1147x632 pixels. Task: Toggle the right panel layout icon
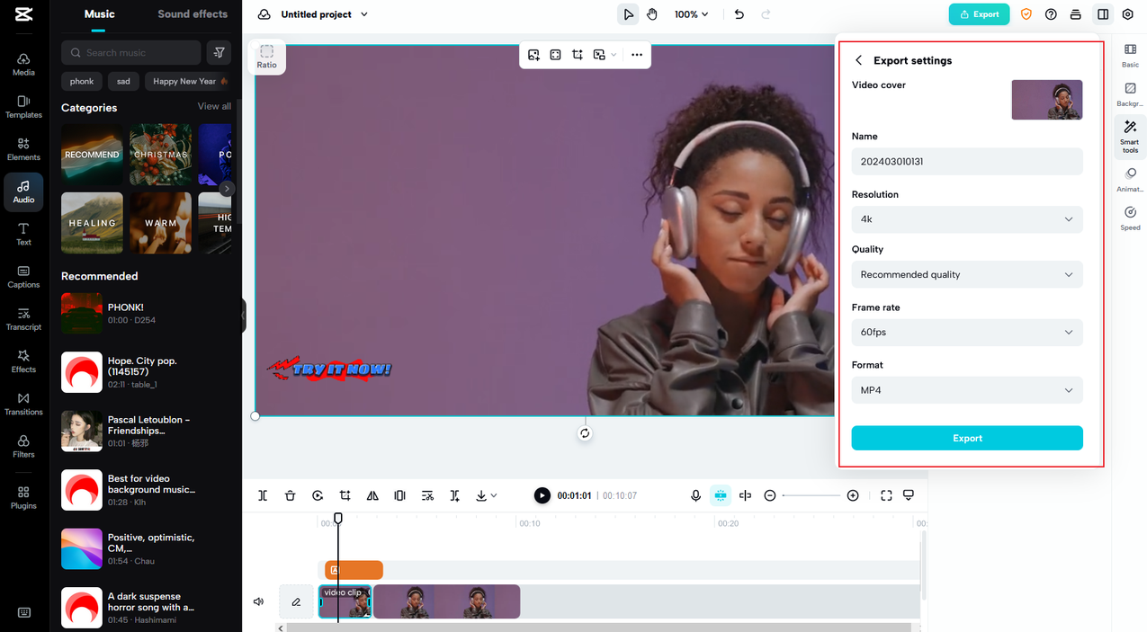point(1103,14)
